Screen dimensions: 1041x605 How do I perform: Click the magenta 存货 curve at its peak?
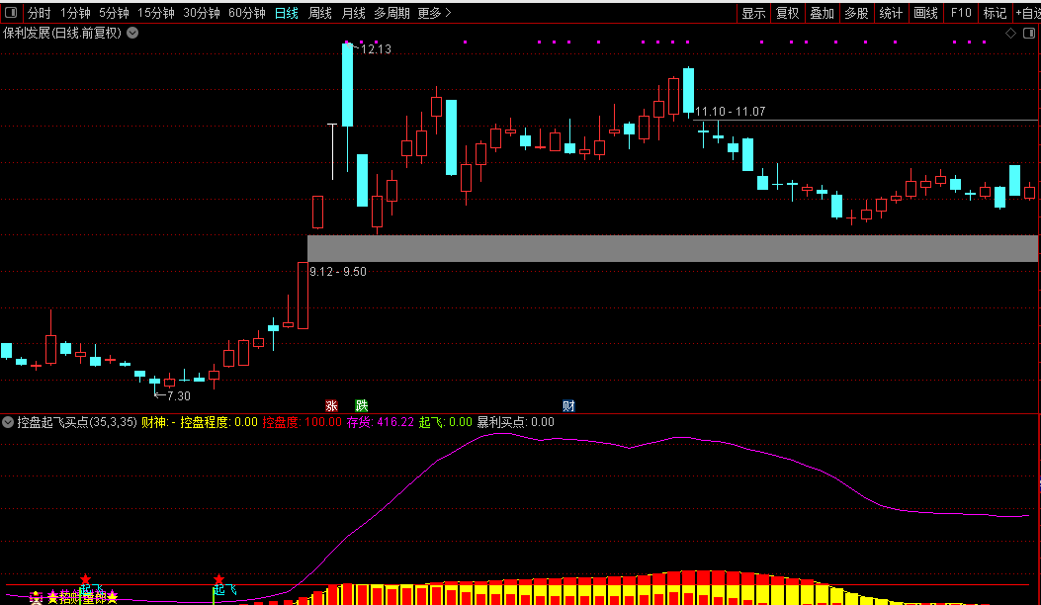(x=501, y=433)
